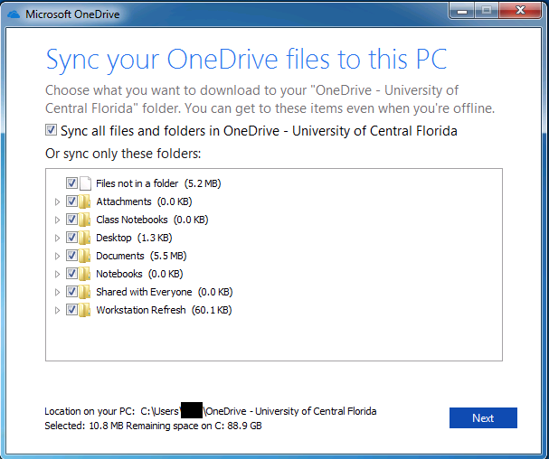Uncheck the Shared with Everyone checkbox

pyautogui.click(x=71, y=292)
